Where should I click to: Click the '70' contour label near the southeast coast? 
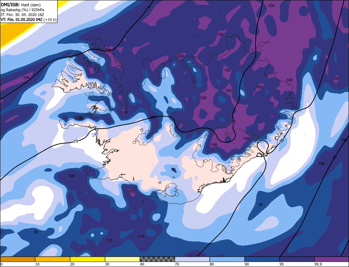(282, 141)
